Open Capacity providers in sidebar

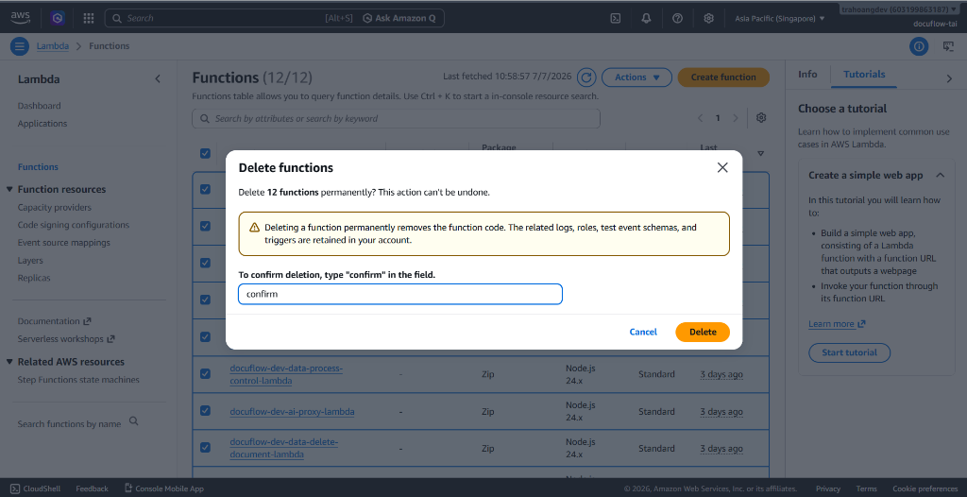coord(54,208)
